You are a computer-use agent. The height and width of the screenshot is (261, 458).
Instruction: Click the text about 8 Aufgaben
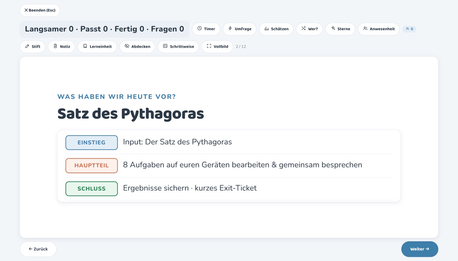[242, 165]
